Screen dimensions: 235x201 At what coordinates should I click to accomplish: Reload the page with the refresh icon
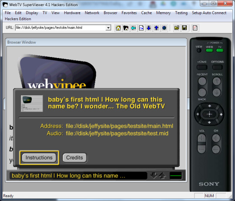pos(141,28)
